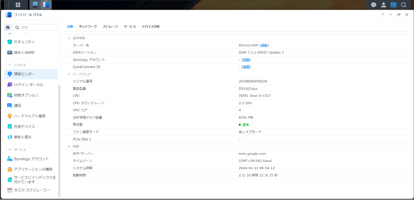
Task: Click the Security shield icon
Action: (10, 42)
